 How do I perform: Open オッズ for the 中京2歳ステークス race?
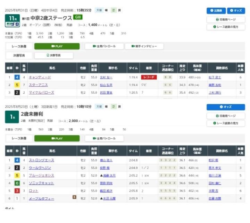236,11
